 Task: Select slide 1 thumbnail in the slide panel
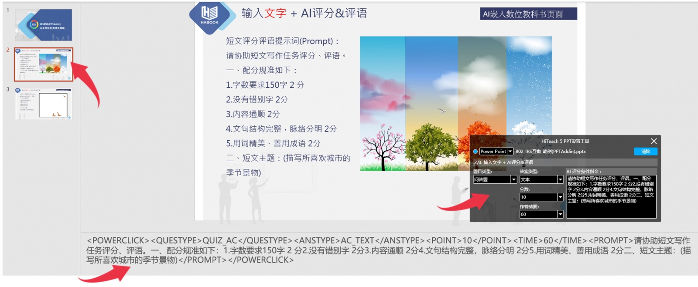(43, 25)
